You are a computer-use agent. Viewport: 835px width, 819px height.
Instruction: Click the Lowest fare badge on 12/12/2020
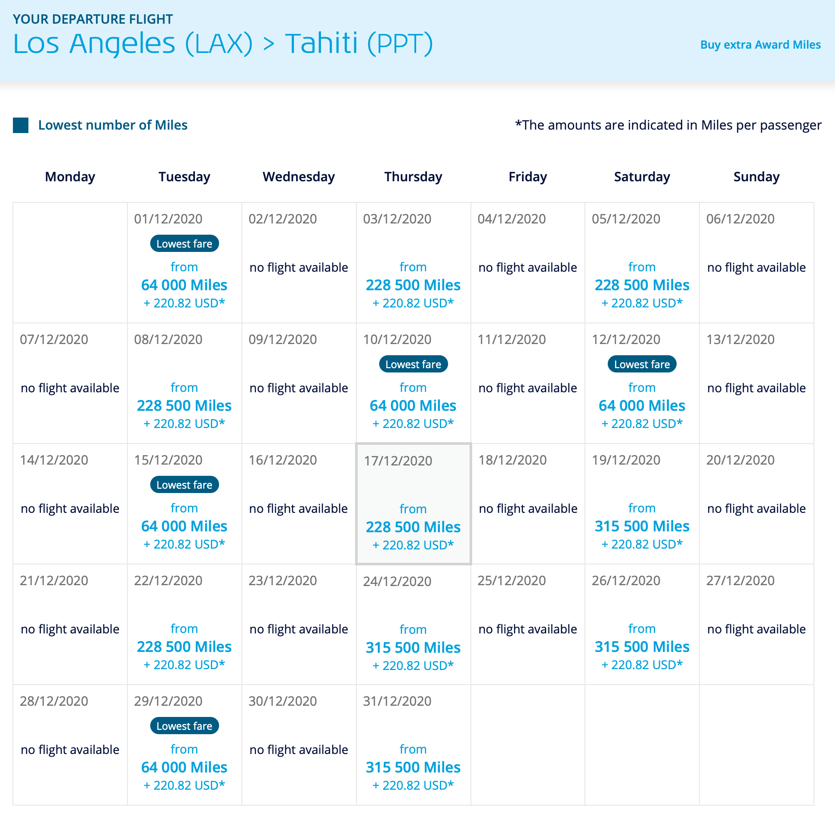click(641, 364)
